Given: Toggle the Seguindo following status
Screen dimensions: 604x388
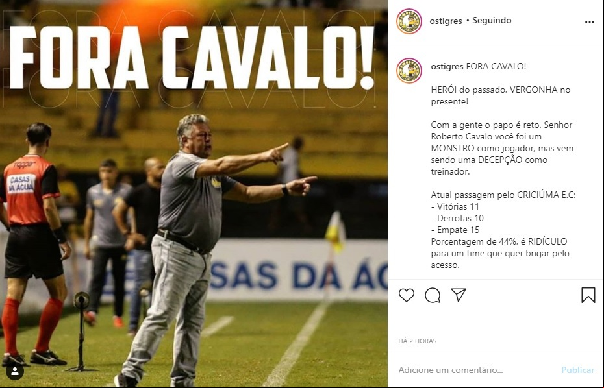Looking at the screenshot, I should [x=492, y=20].
